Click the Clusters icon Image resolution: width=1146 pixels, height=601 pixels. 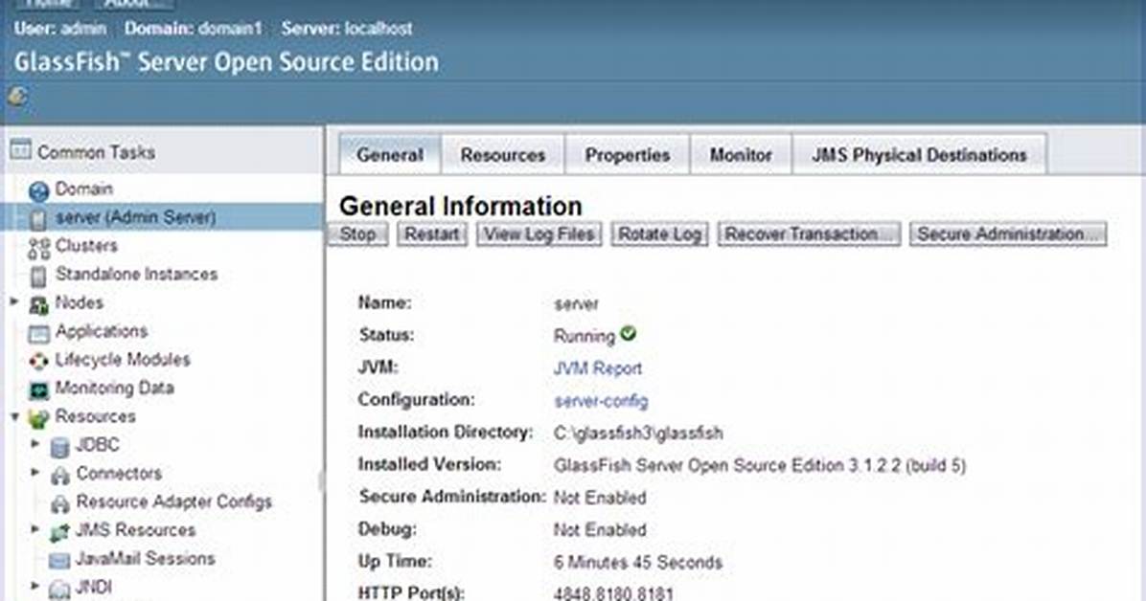[x=38, y=248]
